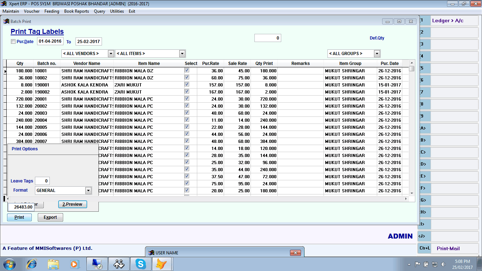The image size is (482, 271).
Task: Expand the ALL VENDORS dropdown
Action: 111,54
